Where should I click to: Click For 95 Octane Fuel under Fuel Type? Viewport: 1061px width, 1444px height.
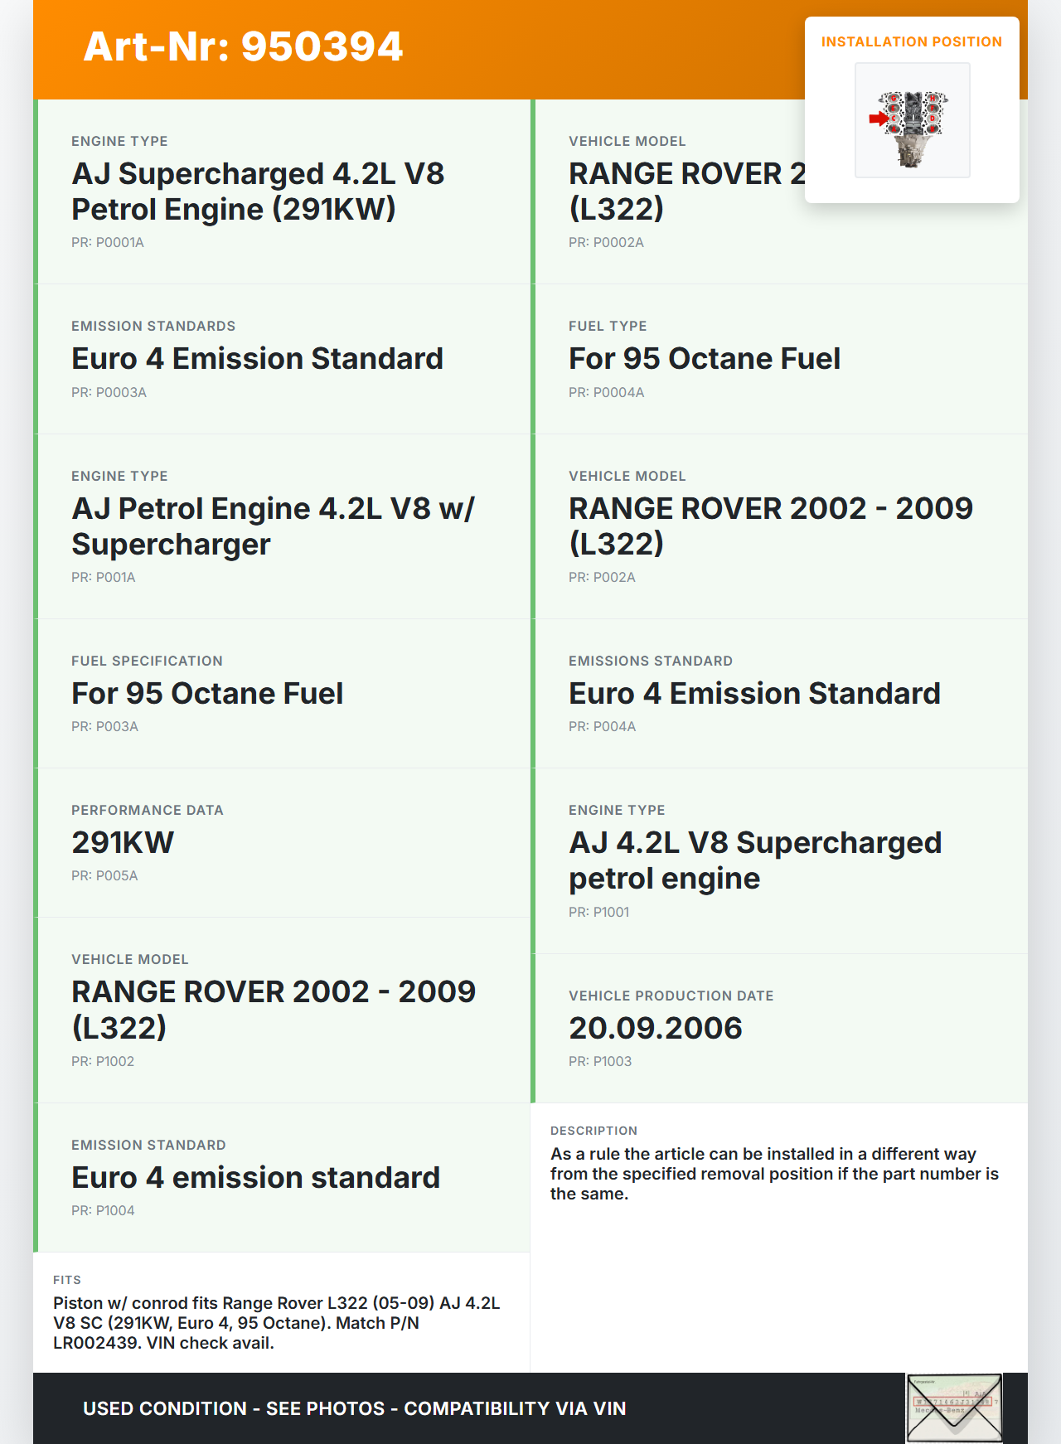point(704,359)
